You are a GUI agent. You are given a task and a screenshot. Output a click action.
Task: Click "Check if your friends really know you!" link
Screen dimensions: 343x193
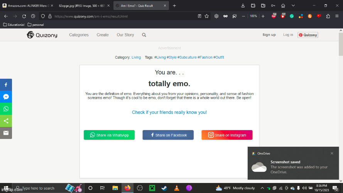(x=169, y=112)
